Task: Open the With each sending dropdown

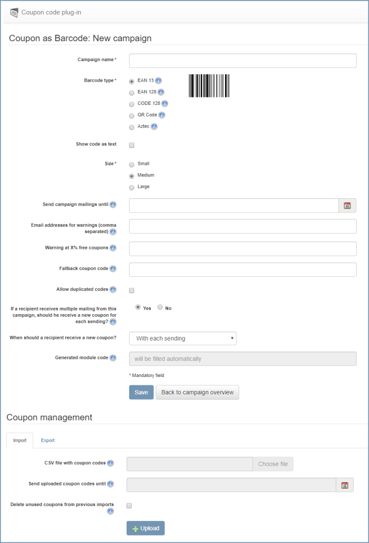Action: [183, 338]
